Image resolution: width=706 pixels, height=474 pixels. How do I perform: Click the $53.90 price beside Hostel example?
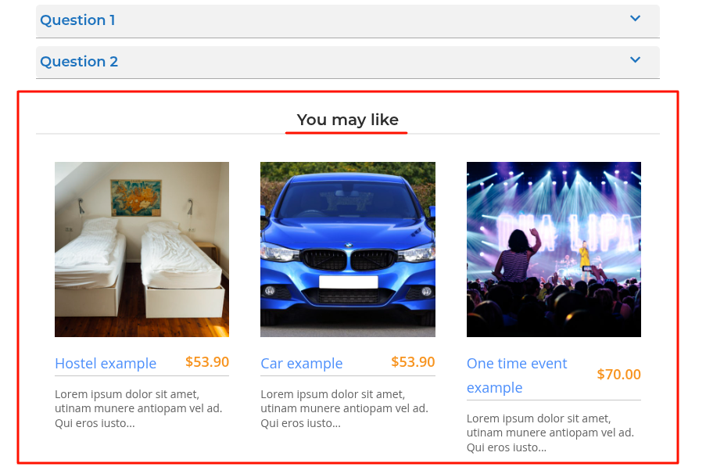coord(207,362)
